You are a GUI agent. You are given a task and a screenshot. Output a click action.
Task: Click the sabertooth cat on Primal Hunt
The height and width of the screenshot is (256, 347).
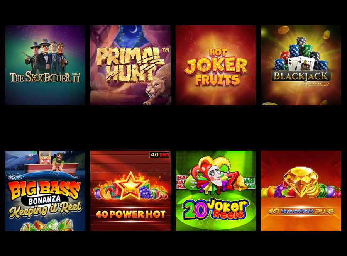pyautogui.click(x=157, y=86)
